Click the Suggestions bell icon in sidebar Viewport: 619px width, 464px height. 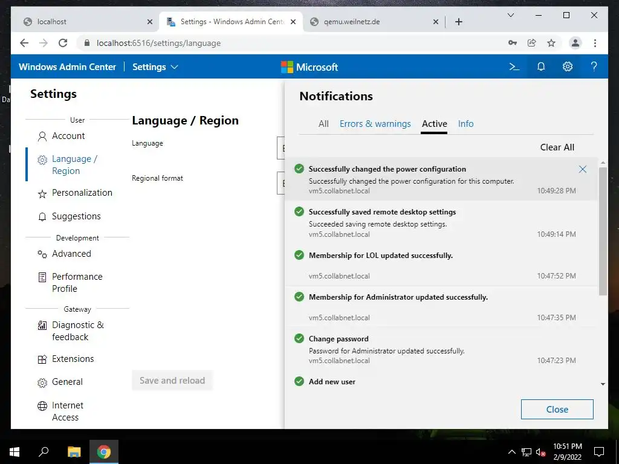click(x=42, y=217)
